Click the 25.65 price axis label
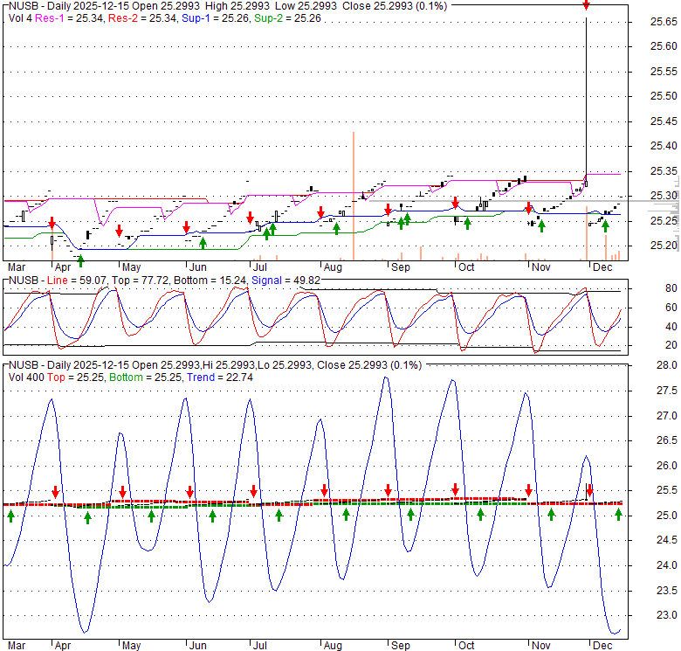 (x=650, y=21)
